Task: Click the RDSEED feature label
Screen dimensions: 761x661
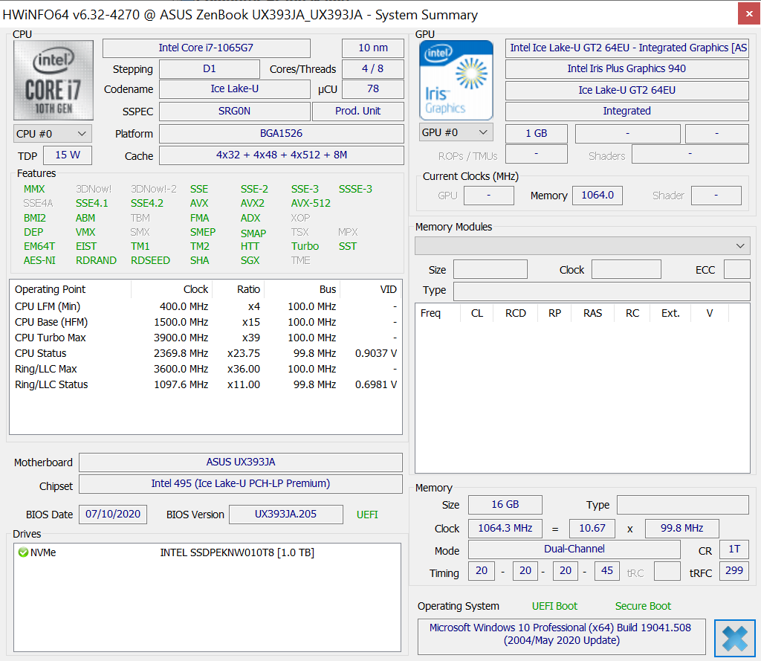Action: pos(150,260)
